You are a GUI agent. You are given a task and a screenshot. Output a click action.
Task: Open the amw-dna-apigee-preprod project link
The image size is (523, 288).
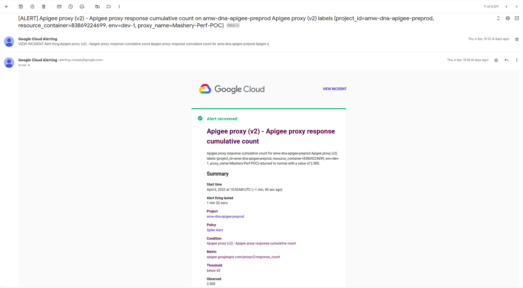coord(225,217)
